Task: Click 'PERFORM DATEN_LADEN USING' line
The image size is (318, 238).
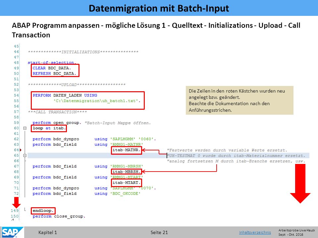Action: pyautogui.click(x=65, y=95)
